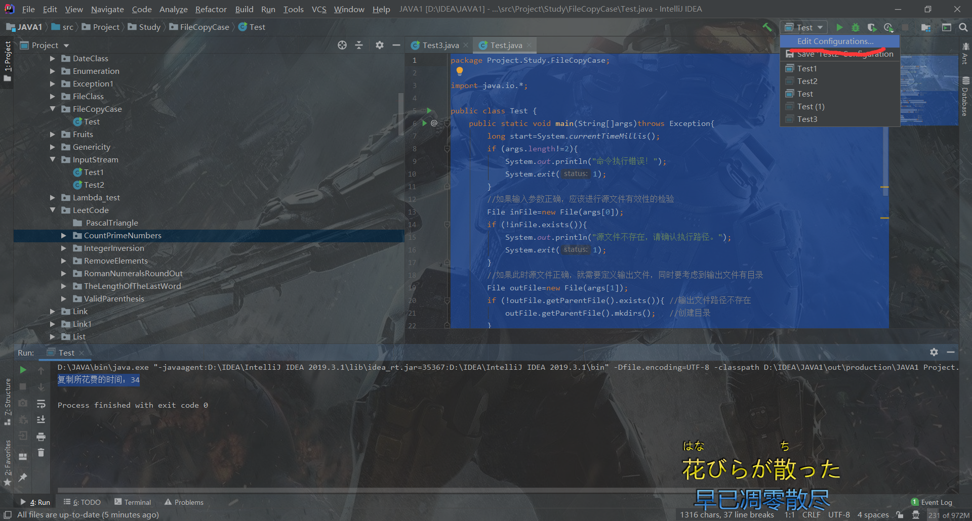Open the Refactor menu
Image resolution: width=972 pixels, height=521 pixels.
point(211,9)
